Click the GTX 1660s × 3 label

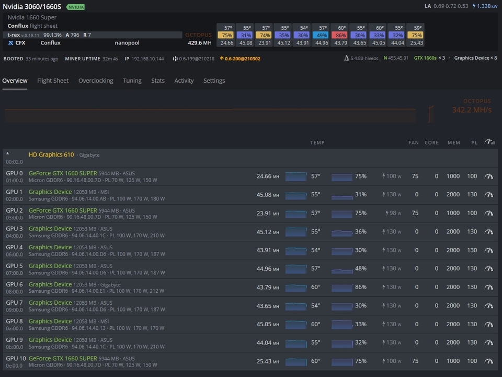[x=429, y=58]
